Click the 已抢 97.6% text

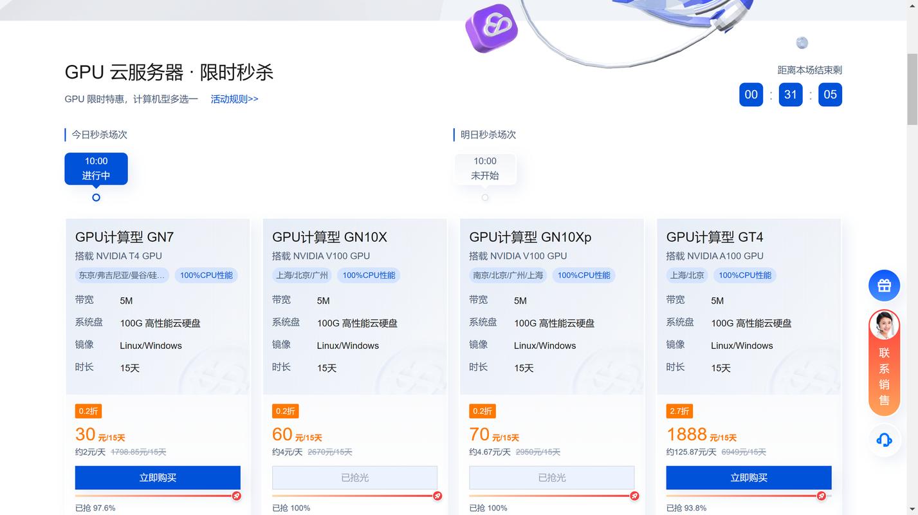pos(95,508)
